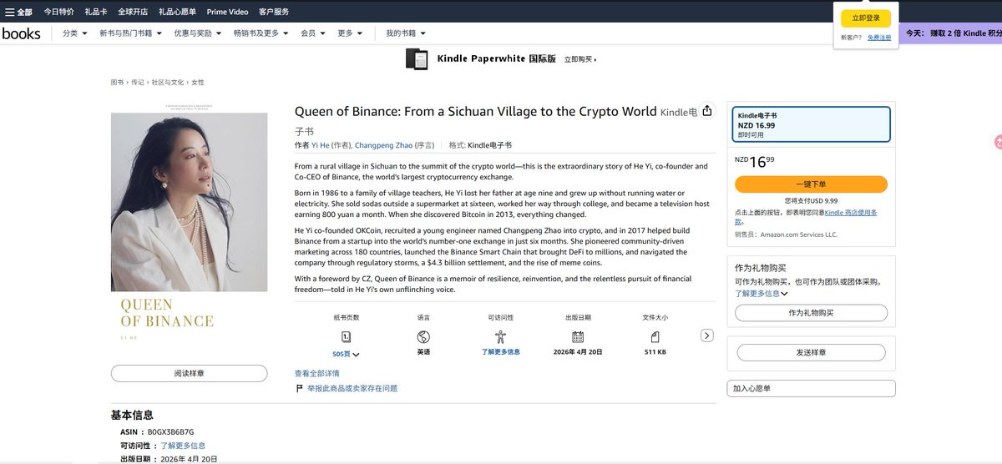Viewport: 1002px width, 464px height.
Task: Click the 社区与文化 breadcrumb
Action: pyautogui.click(x=168, y=83)
